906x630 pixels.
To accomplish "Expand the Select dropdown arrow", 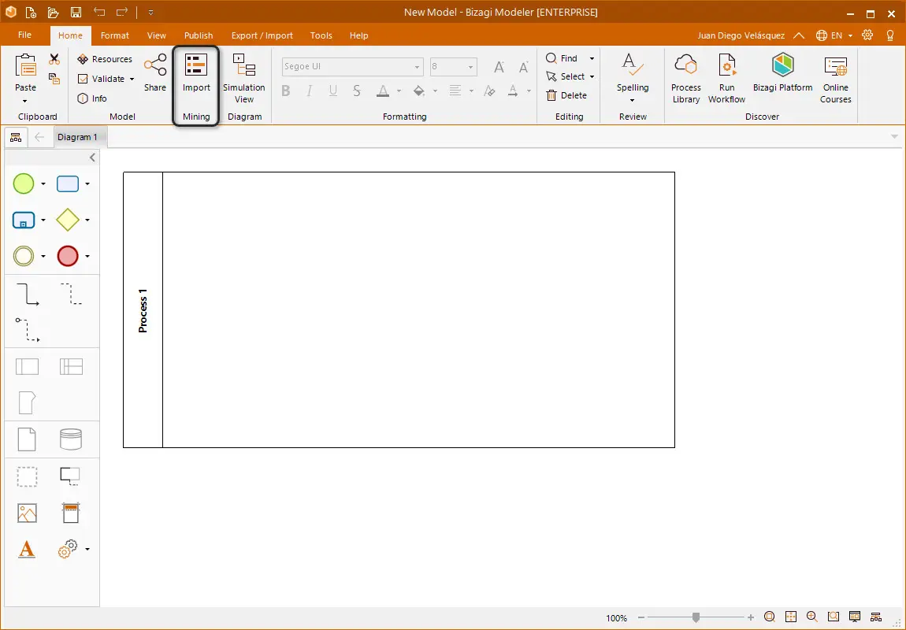I will (x=592, y=76).
